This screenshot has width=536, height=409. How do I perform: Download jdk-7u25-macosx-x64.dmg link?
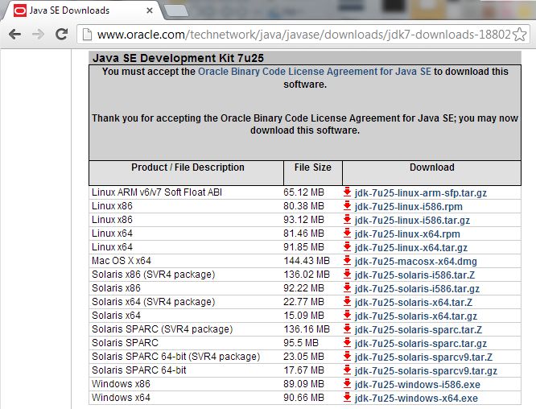coord(415,262)
